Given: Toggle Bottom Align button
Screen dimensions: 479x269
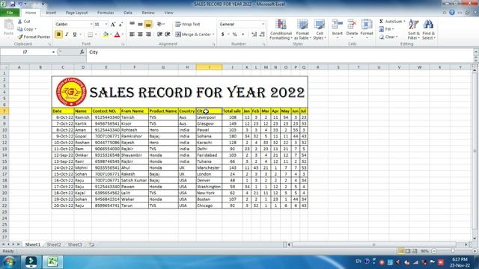Looking at the screenshot, I should click(x=148, y=24).
